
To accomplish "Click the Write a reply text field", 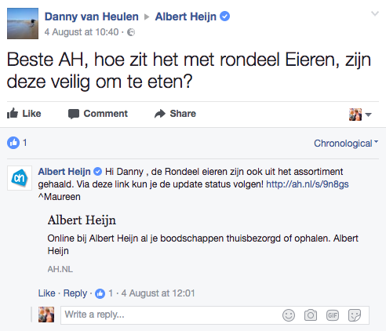I will [170, 315].
